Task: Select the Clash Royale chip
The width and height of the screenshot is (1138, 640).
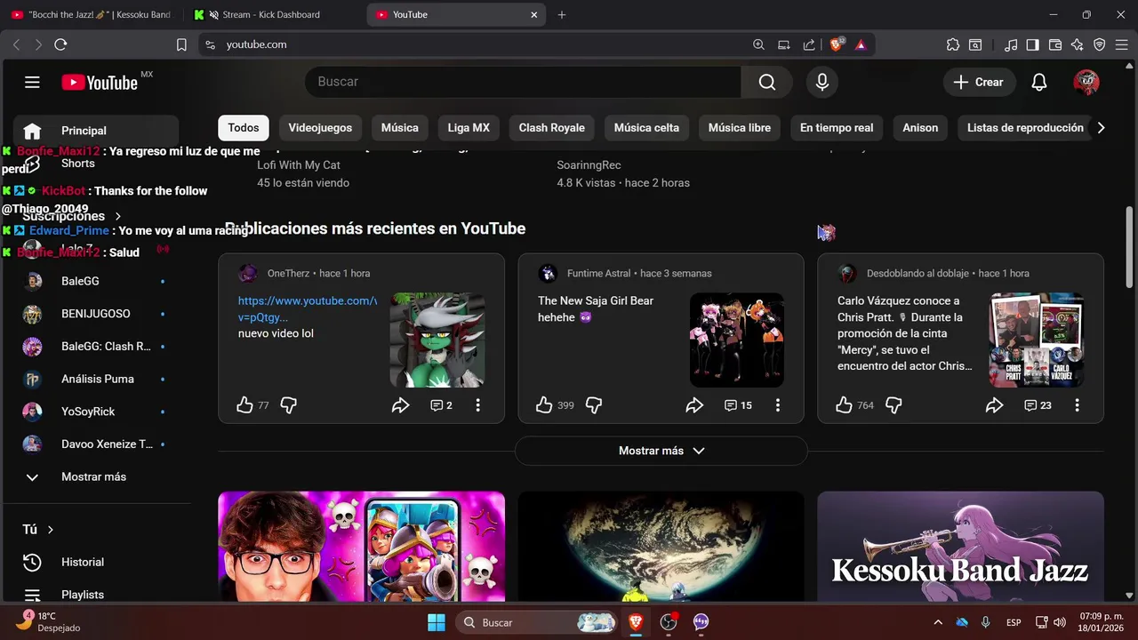Action: tap(552, 128)
